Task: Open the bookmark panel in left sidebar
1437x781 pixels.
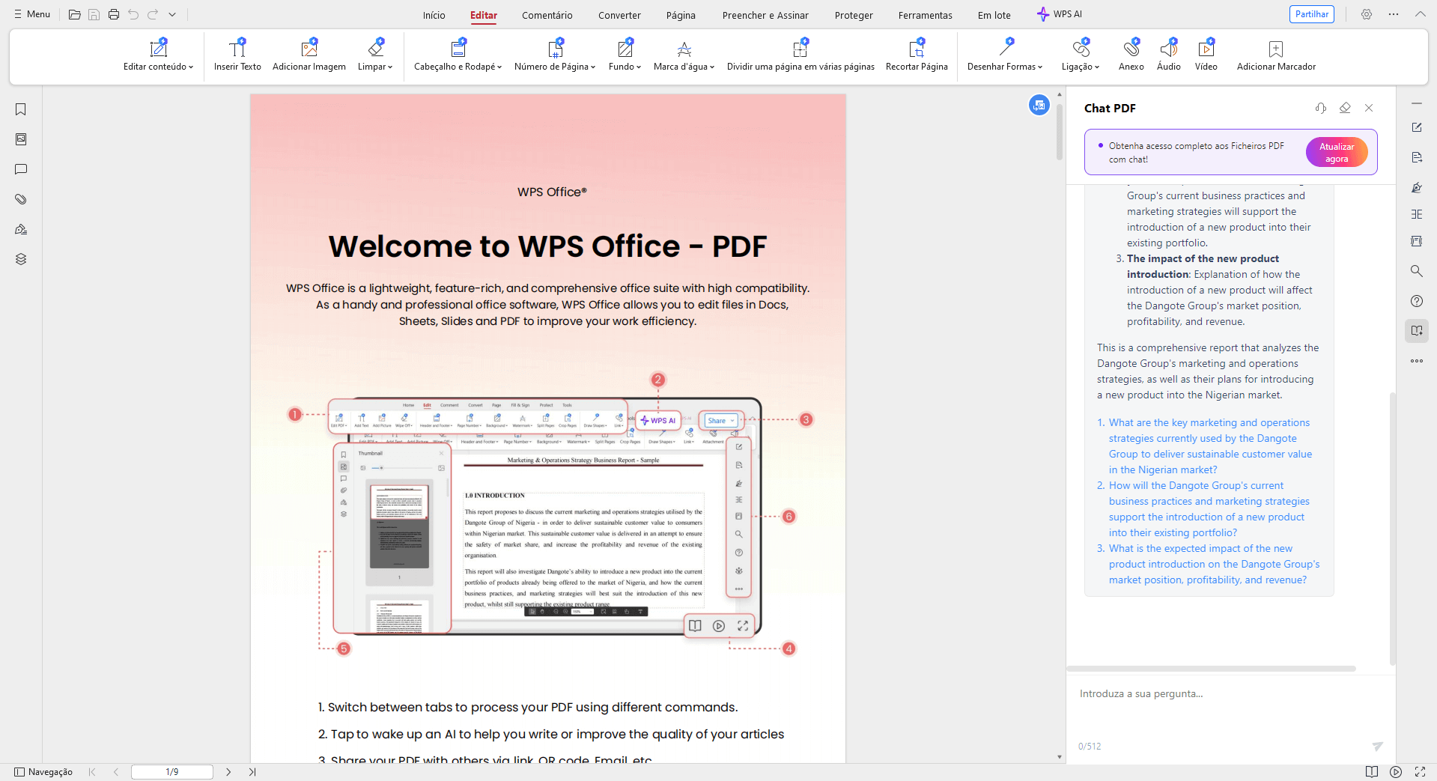Action: (x=21, y=109)
